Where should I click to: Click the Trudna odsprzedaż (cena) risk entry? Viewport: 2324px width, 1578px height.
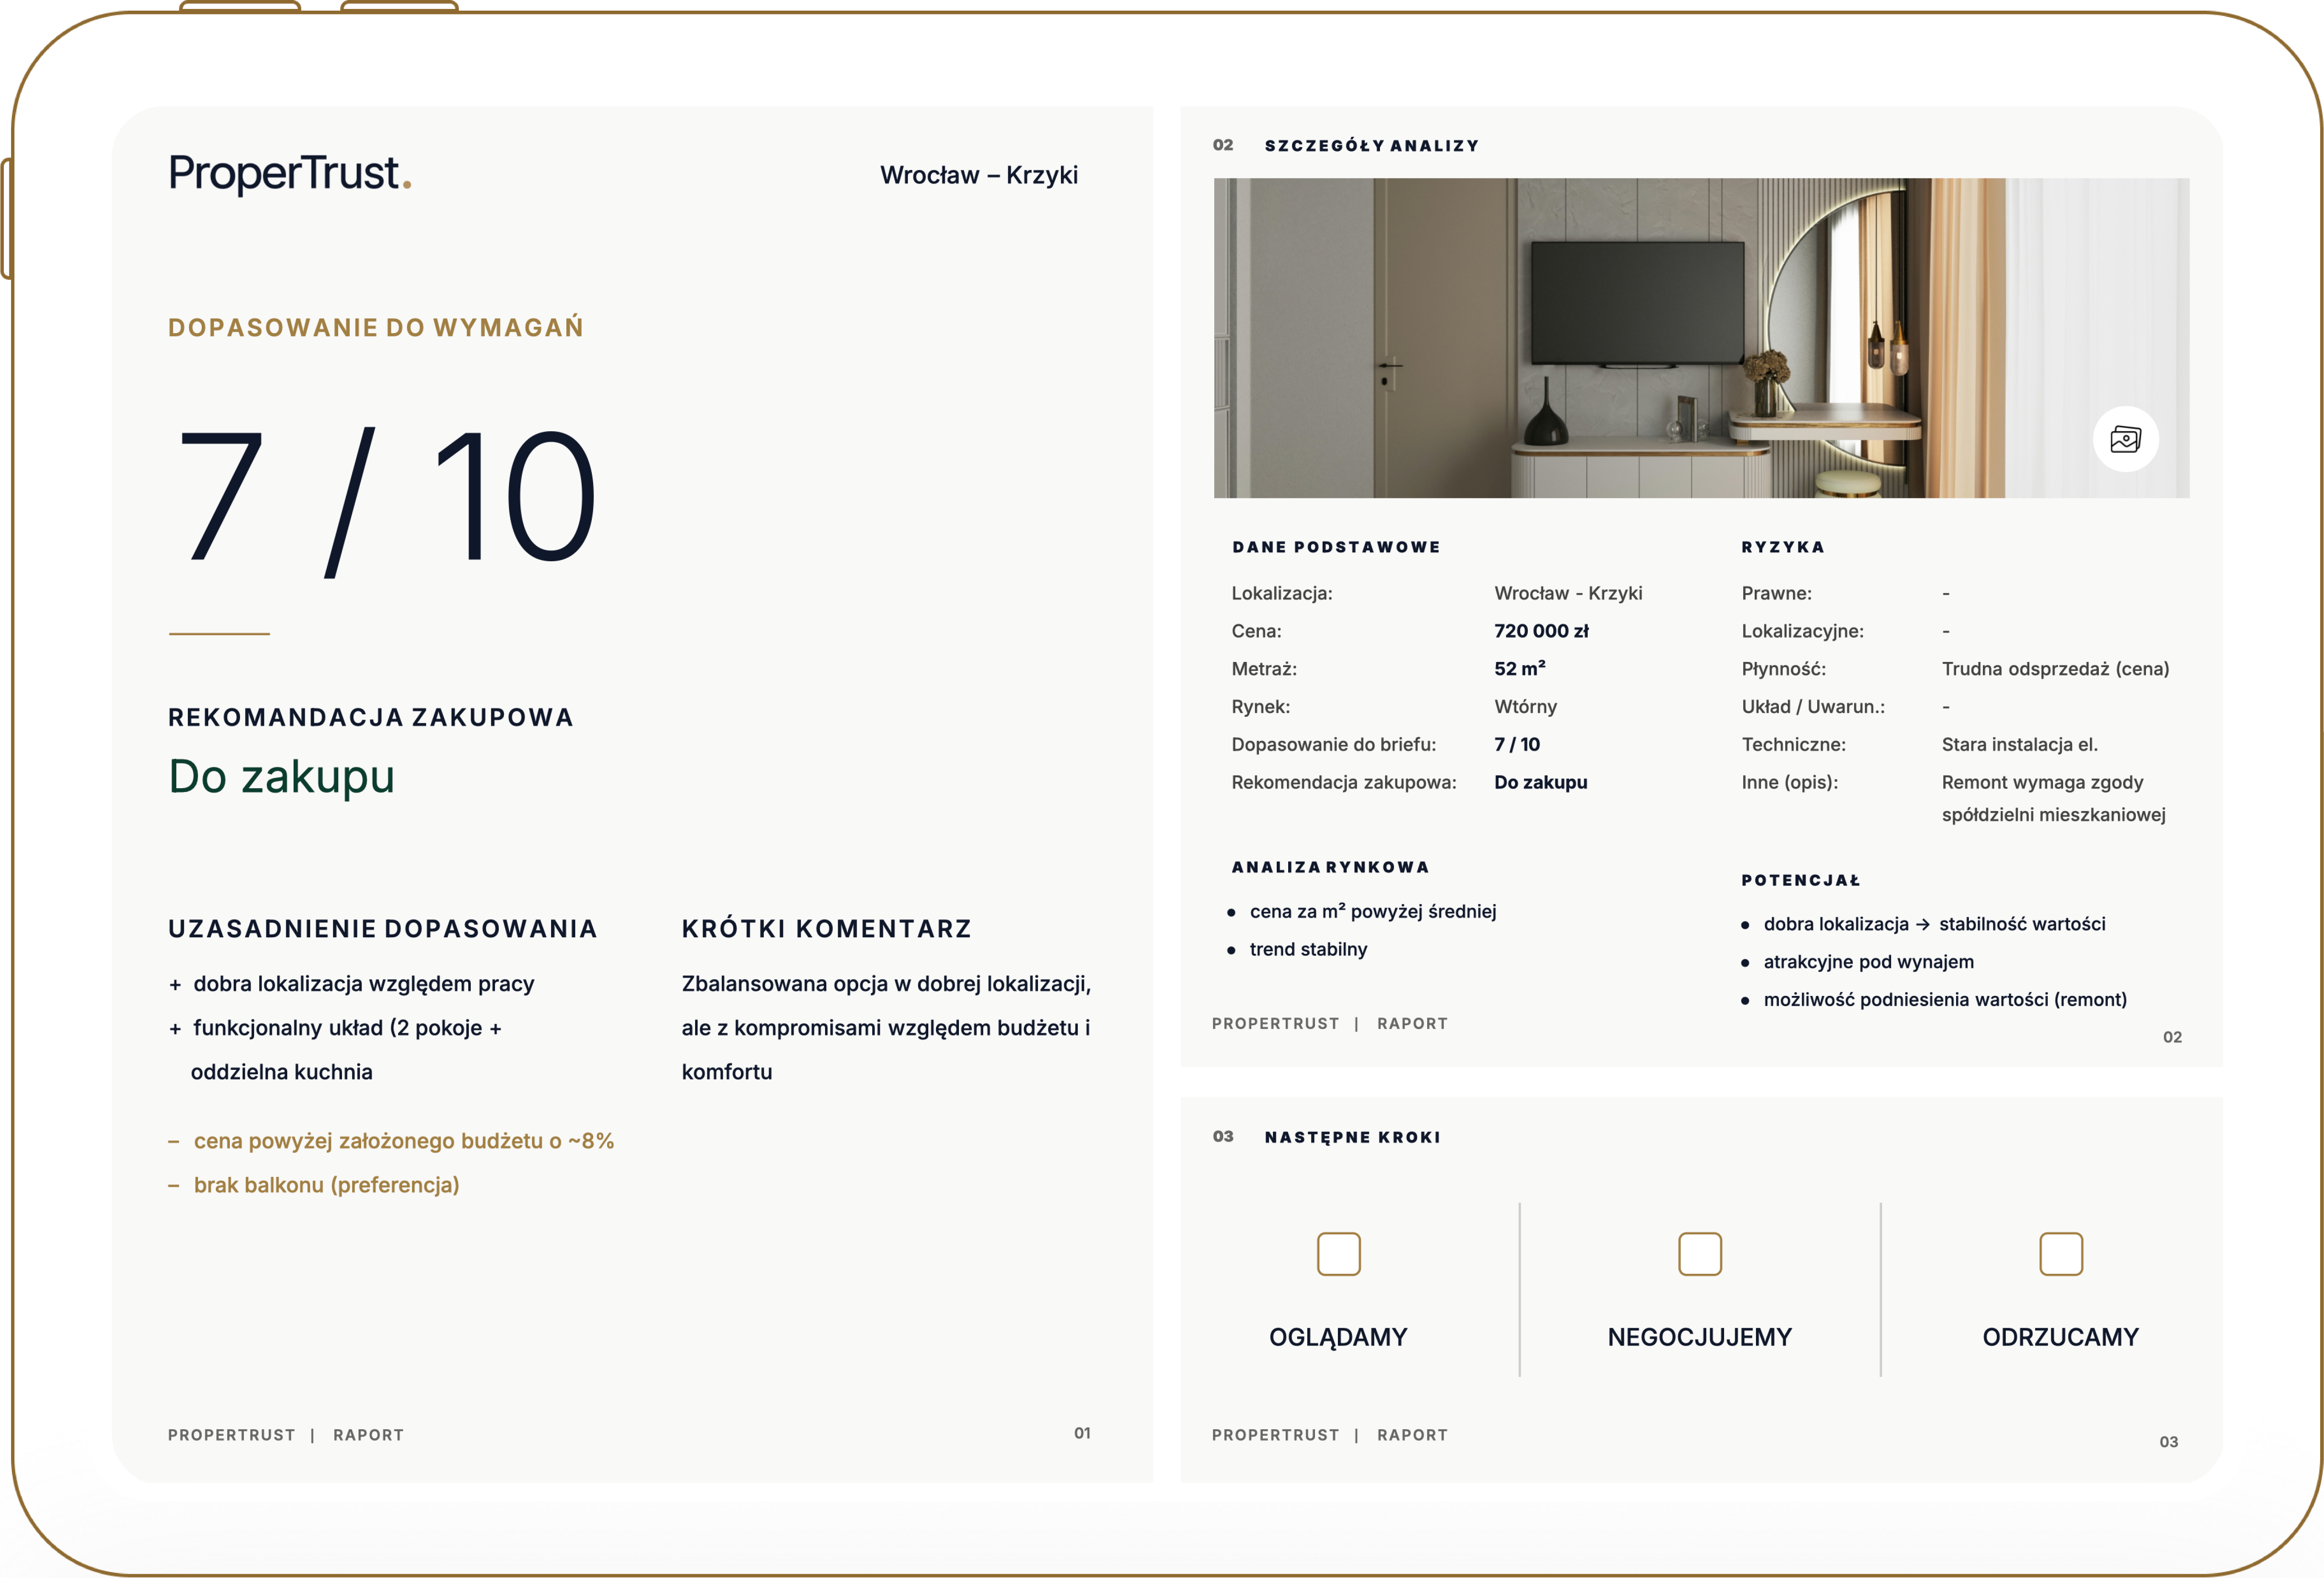pyautogui.click(x=2055, y=669)
